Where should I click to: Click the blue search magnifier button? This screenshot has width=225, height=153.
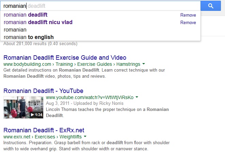tap(211, 6)
